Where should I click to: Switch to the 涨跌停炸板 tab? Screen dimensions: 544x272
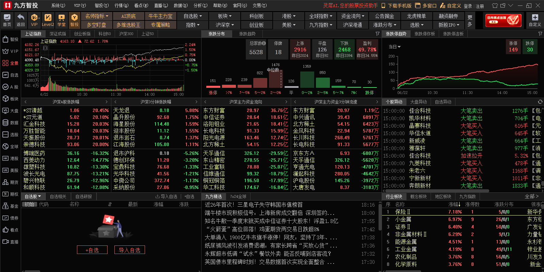click(425, 34)
